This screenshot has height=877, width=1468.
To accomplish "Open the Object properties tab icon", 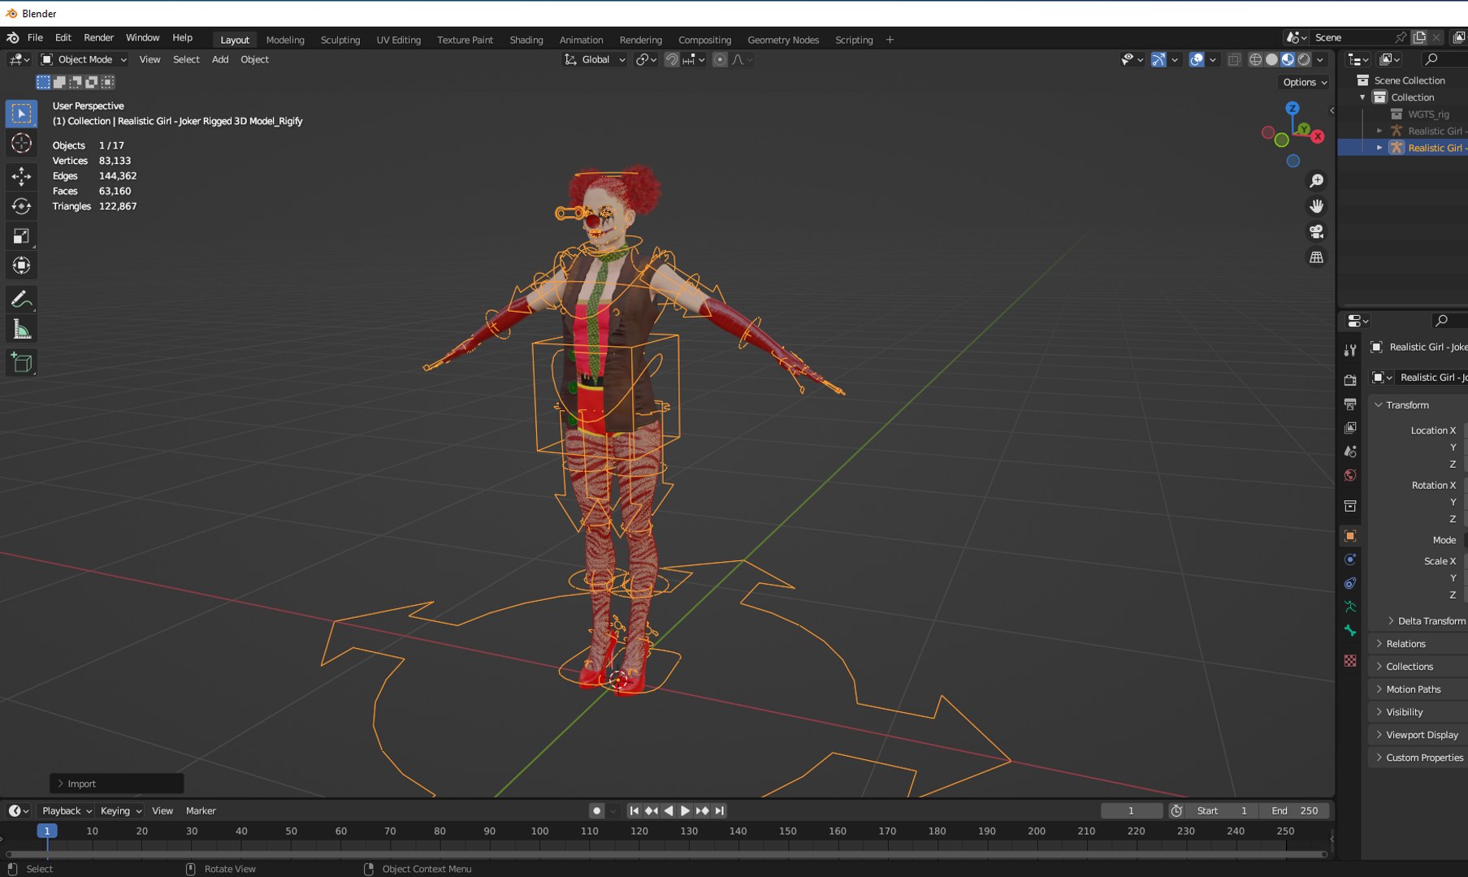I will (1350, 536).
